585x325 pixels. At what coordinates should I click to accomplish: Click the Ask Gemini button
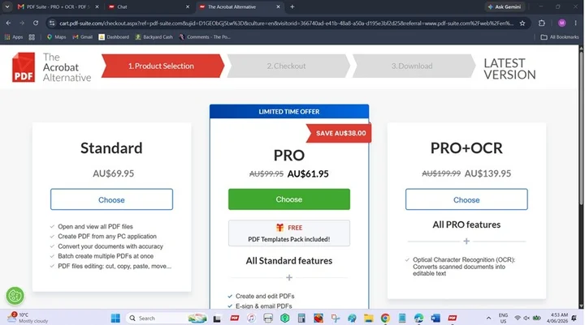tap(505, 6)
